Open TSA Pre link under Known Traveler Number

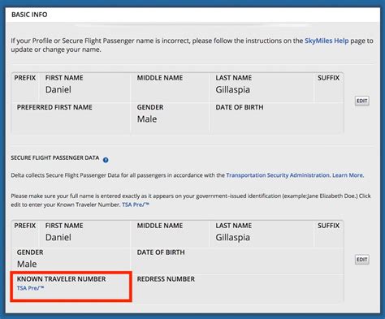point(30,288)
